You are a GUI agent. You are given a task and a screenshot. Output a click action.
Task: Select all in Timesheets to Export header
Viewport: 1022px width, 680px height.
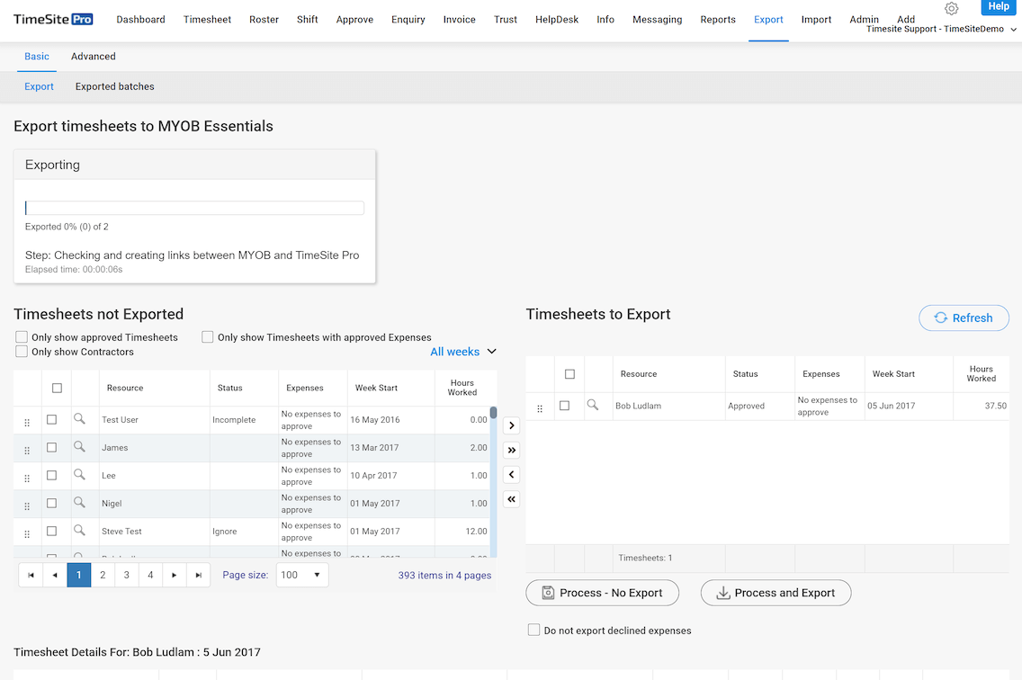(569, 374)
